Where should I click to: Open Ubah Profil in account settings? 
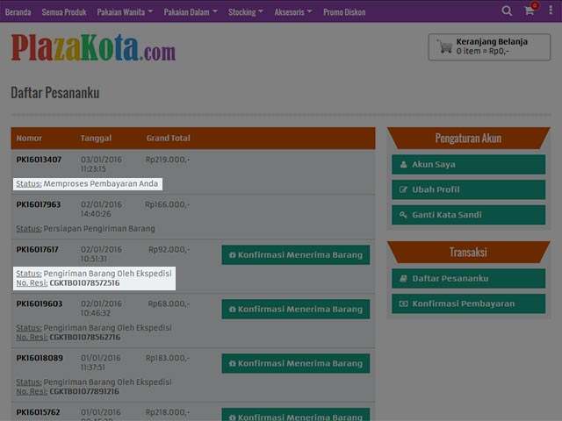click(468, 189)
